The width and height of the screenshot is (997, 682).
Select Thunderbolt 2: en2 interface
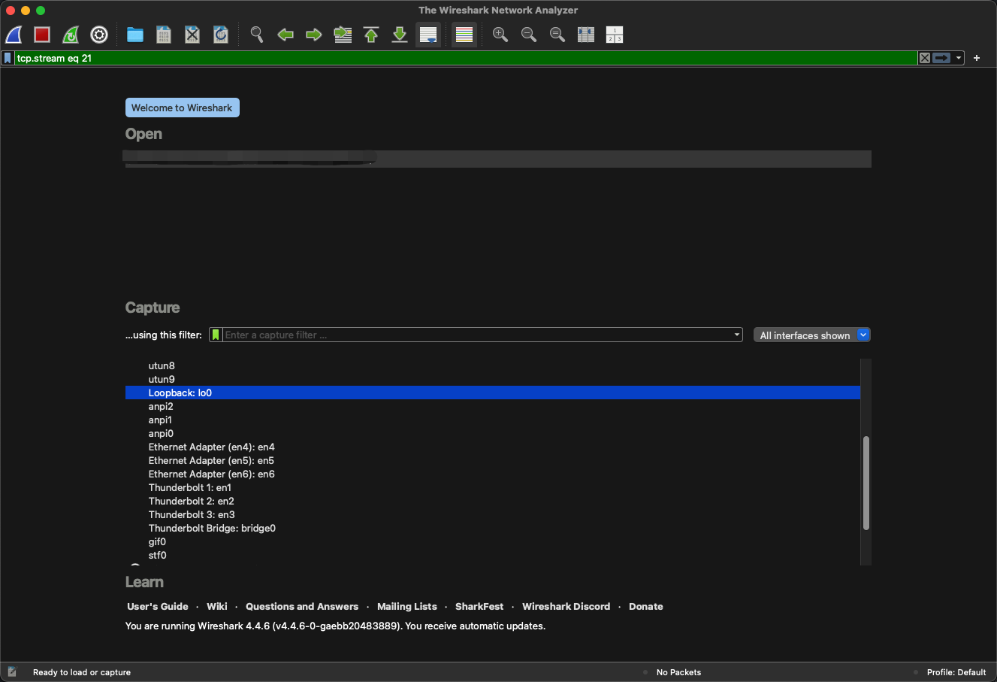click(493, 501)
